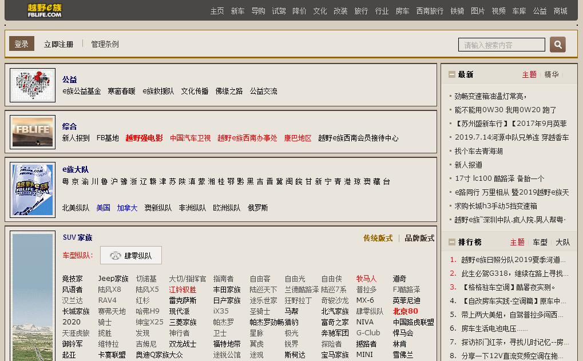Click the magnifier search button
This screenshot has width=583, height=361.
pyautogui.click(x=557, y=45)
